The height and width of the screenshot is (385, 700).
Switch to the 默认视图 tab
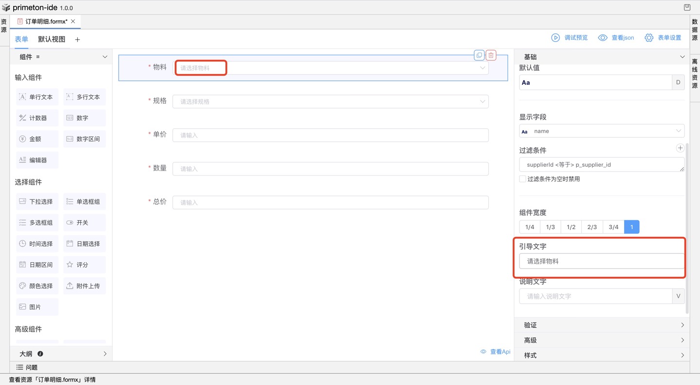pos(52,39)
